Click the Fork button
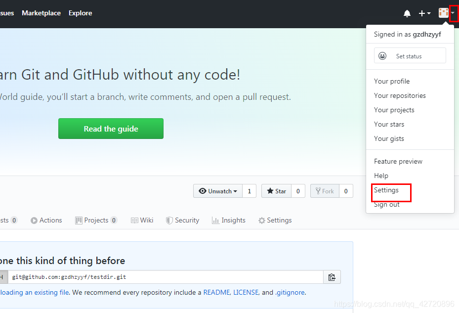 [x=325, y=191]
